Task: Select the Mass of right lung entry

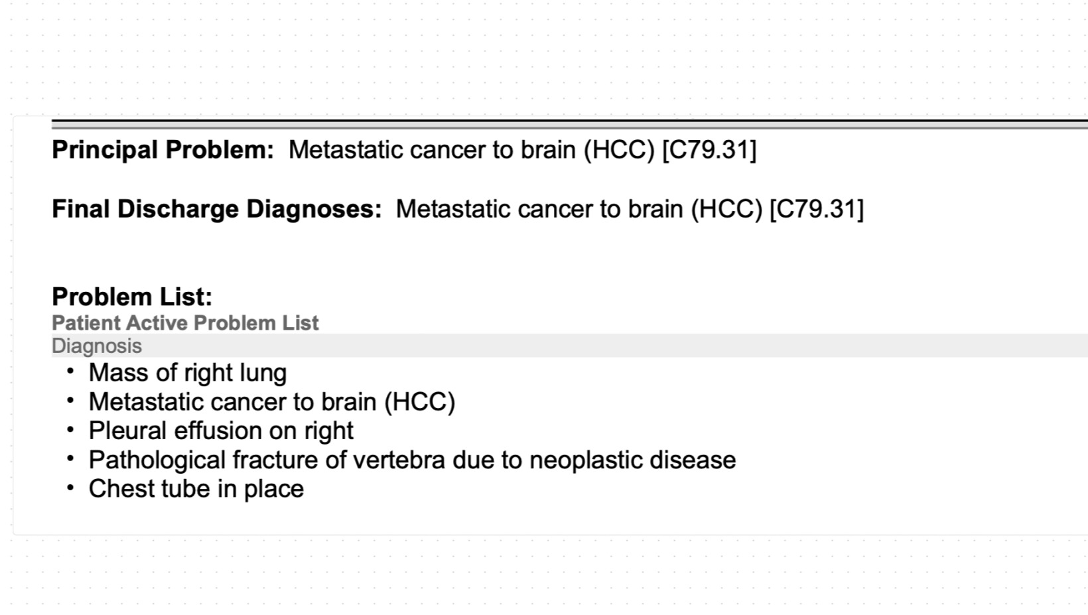Action: coord(188,373)
